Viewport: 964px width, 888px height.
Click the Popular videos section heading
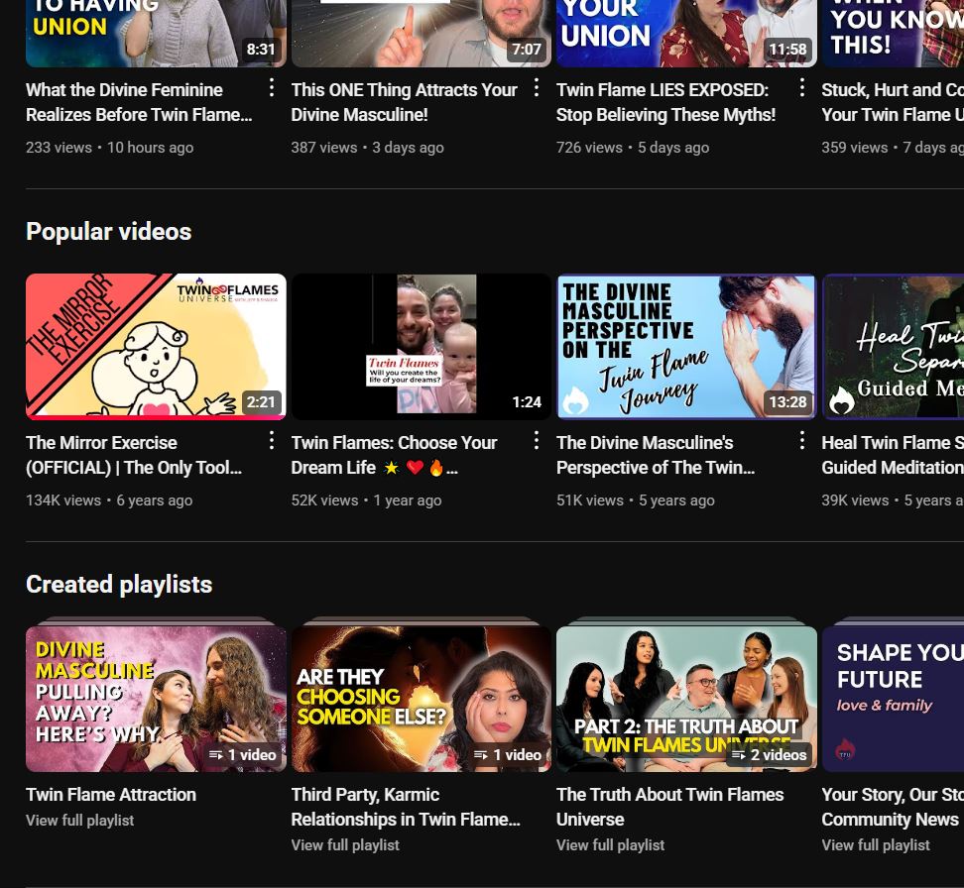(108, 232)
